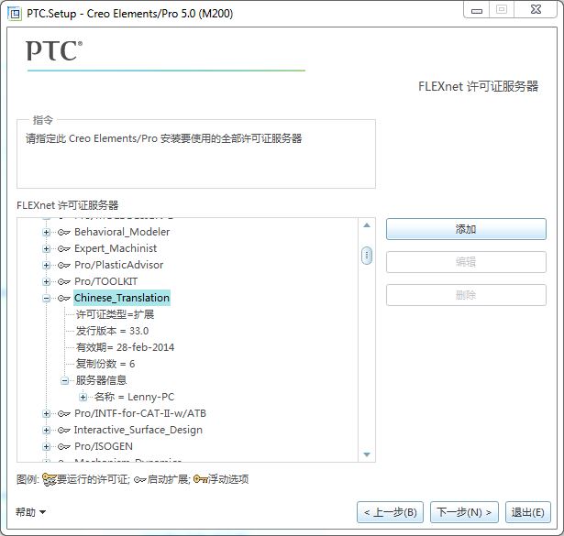Click the legend license-to-run key icon
The width and height of the screenshot is (564, 536).
(50, 479)
